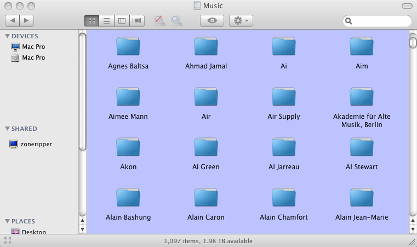The height and width of the screenshot is (247, 417).
Task: Click the status text '1,097 items, 1.98 TB available'
Action: [208, 241]
